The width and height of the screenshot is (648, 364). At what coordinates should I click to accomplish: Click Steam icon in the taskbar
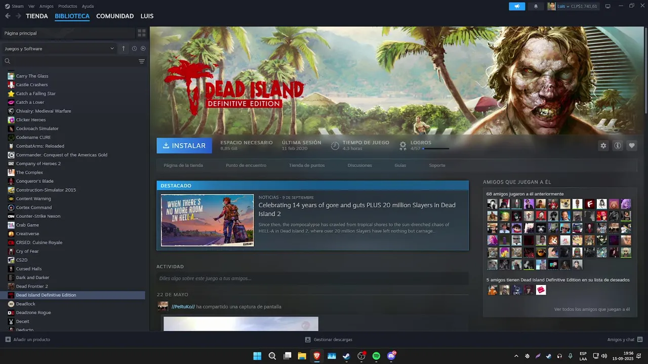346,356
